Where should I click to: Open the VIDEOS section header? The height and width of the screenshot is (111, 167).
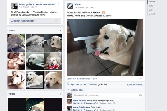12,94
